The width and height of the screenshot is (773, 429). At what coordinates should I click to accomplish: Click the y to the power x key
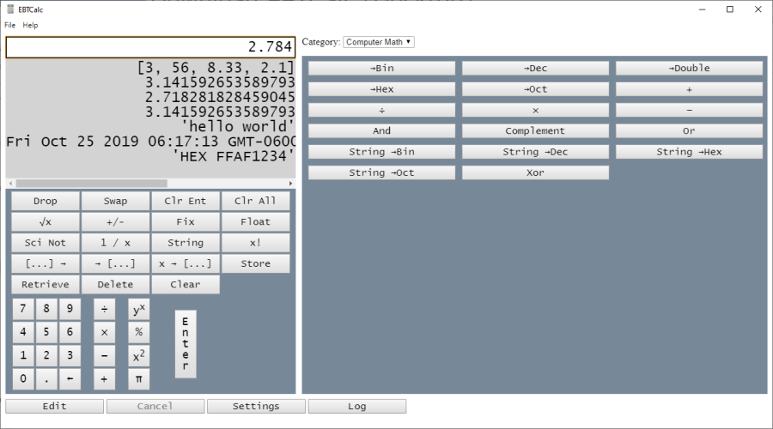click(x=138, y=309)
